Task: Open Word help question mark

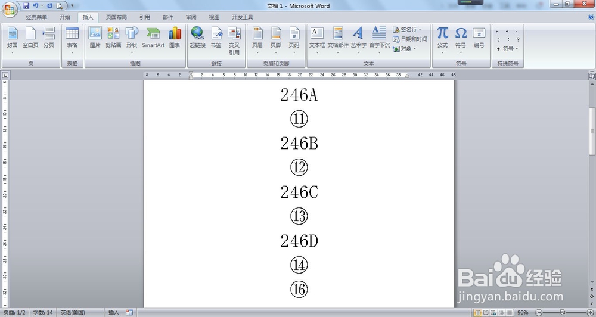Action: (x=591, y=17)
